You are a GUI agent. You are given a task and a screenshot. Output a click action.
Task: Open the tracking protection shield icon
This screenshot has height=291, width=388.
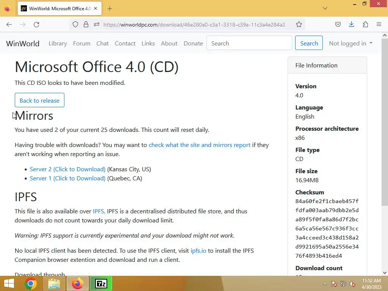point(75,25)
